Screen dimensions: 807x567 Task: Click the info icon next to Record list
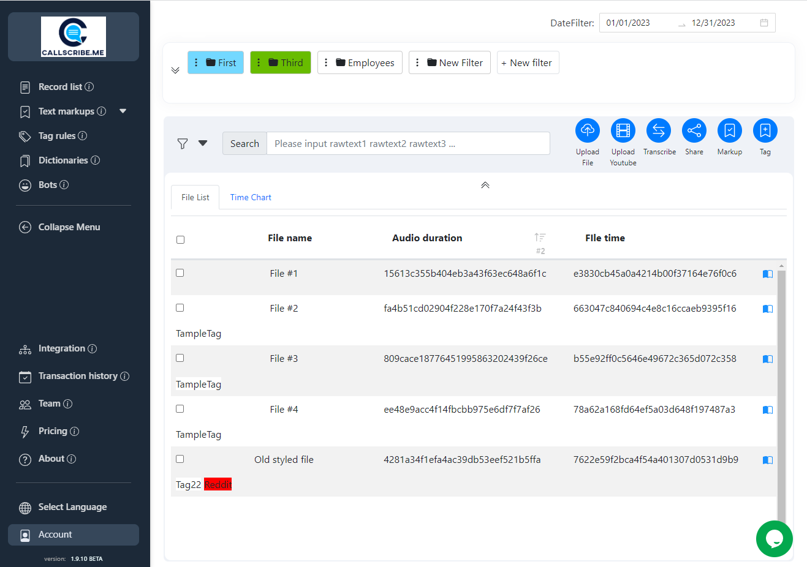89,87
